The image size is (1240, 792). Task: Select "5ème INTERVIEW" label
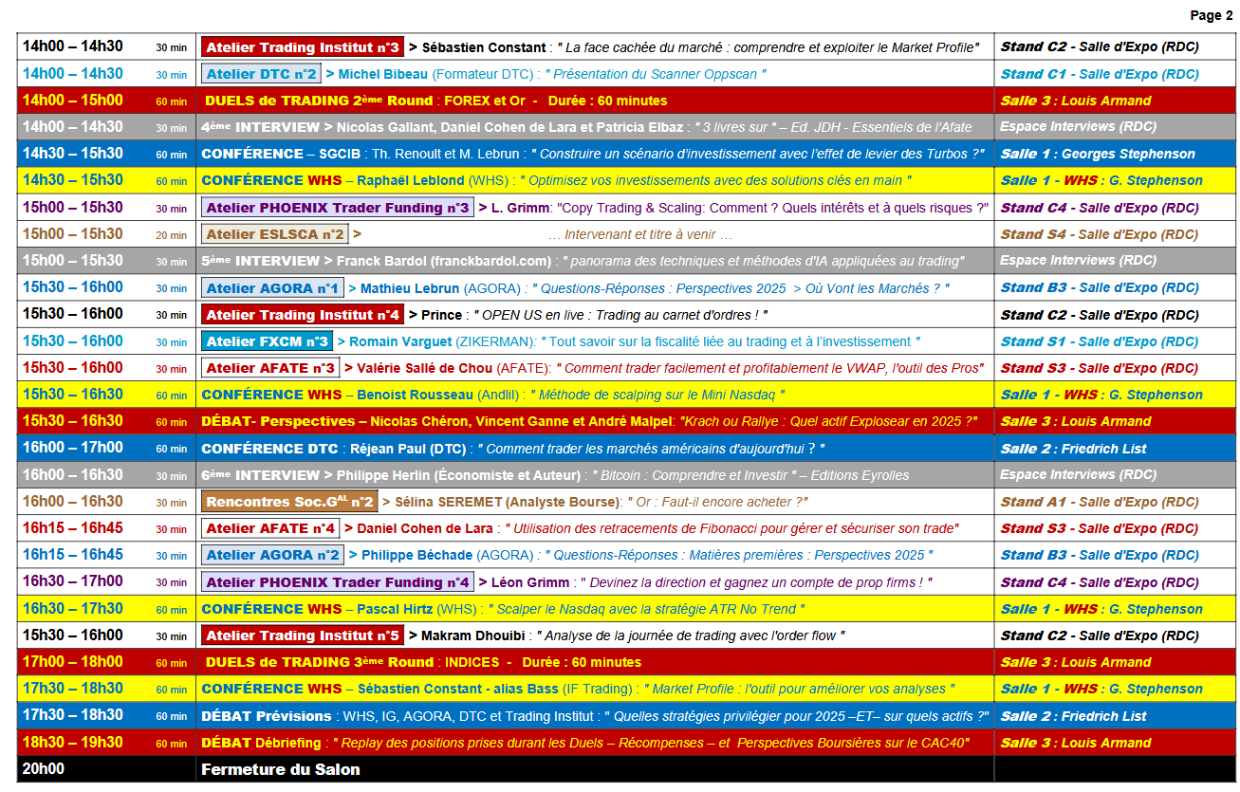(260, 261)
